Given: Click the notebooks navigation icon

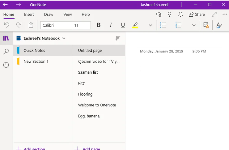Looking at the screenshot, I should click(6, 38).
